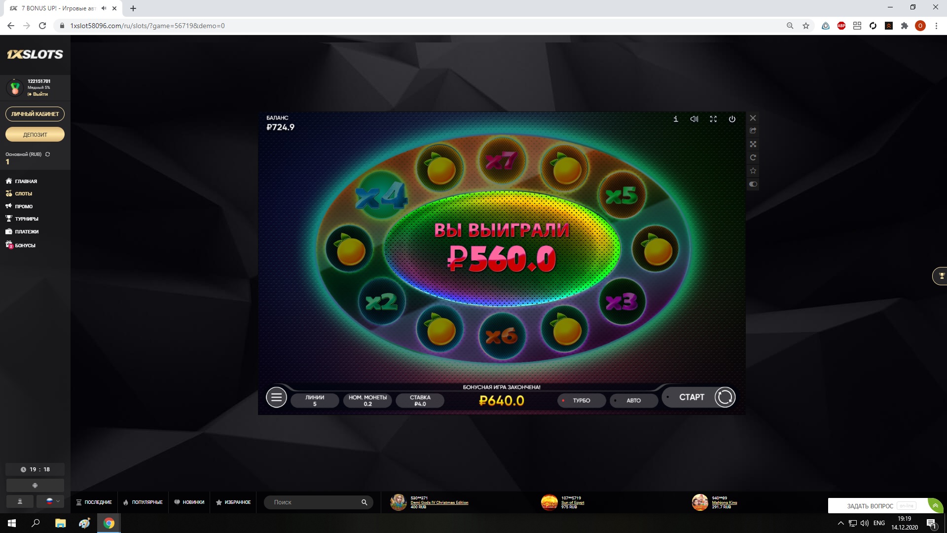Open Mahjong King winner link
This screenshot has height=533, width=947.
pyautogui.click(x=725, y=502)
